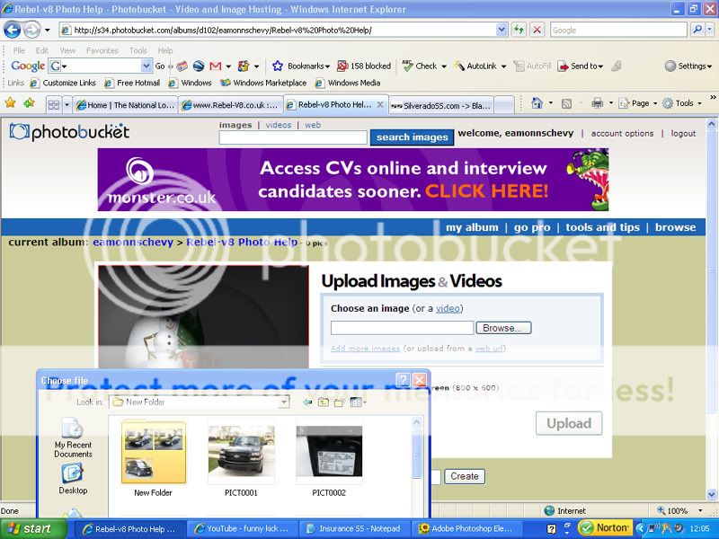
Task: Click the Up One Level folder icon
Action: click(x=324, y=402)
